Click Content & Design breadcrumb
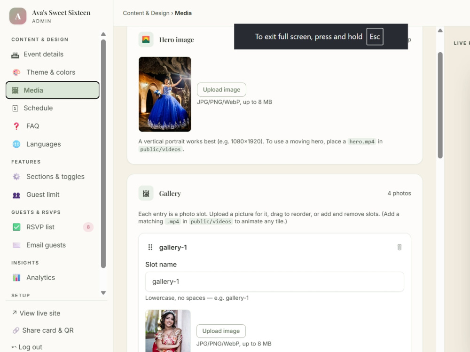The image size is (470, 352). [x=146, y=13]
